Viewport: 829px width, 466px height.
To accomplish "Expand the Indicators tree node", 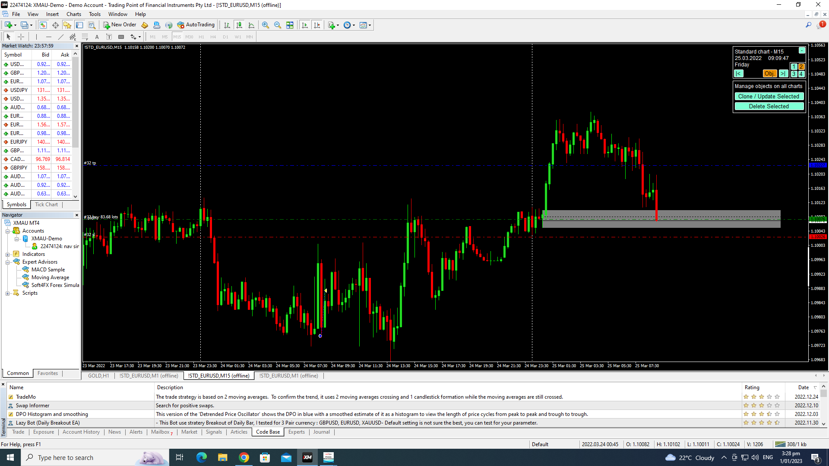I will coord(7,255).
